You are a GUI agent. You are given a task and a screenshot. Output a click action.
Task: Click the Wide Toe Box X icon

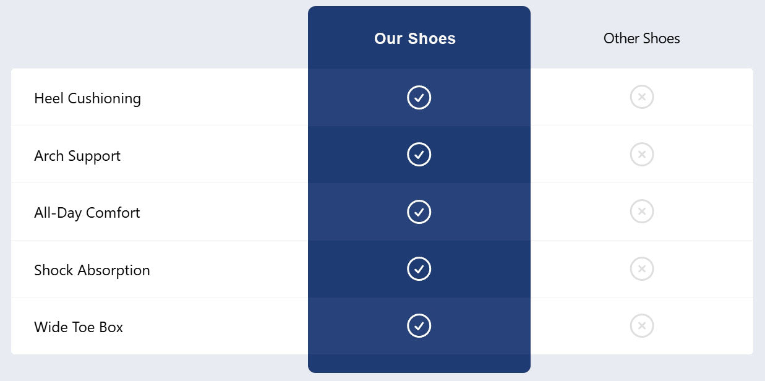click(x=641, y=326)
